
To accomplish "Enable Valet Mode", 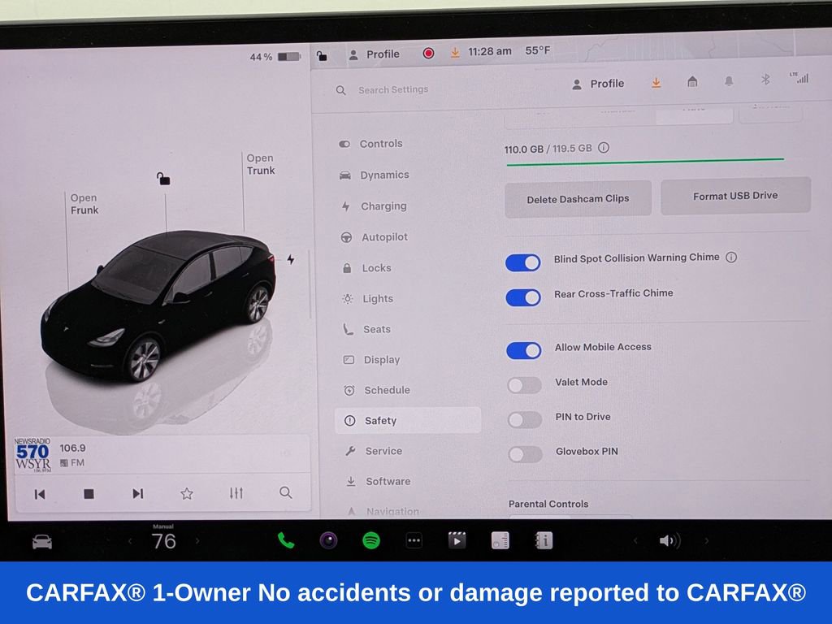I will (524, 385).
